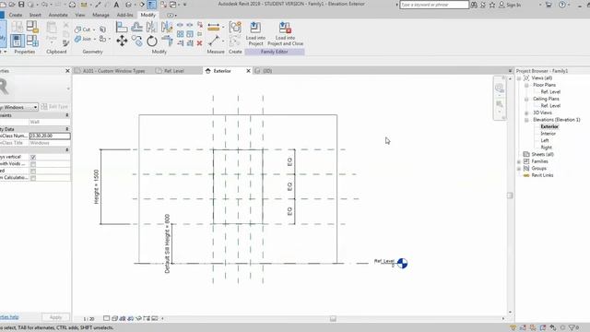The width and height of the screenshot is (590, 332).
Task: Select the Text tool (A) in quick access toolbar
Action: [116, 5]
